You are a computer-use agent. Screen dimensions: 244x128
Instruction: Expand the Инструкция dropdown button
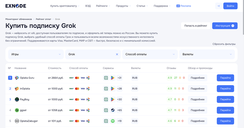225,26
